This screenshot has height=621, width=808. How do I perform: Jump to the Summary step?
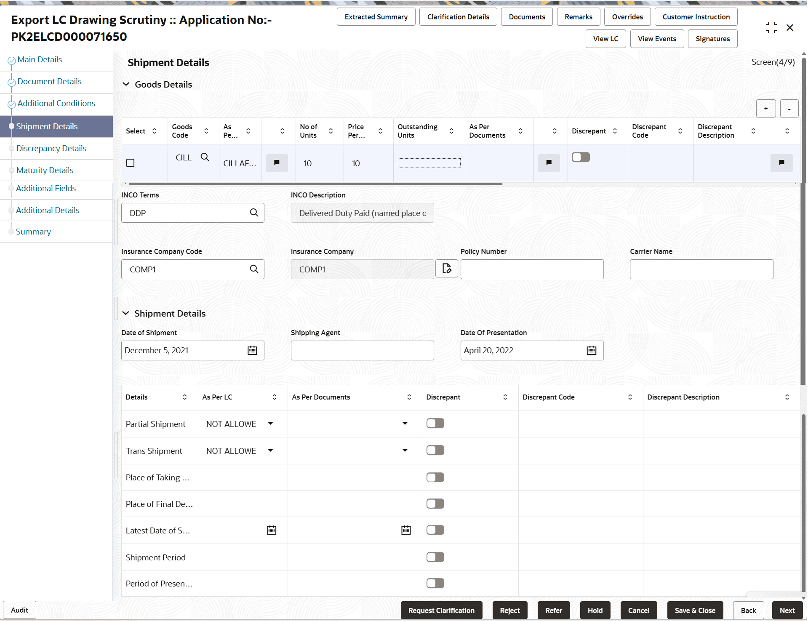pyautogui.click(x=33, y=232)
